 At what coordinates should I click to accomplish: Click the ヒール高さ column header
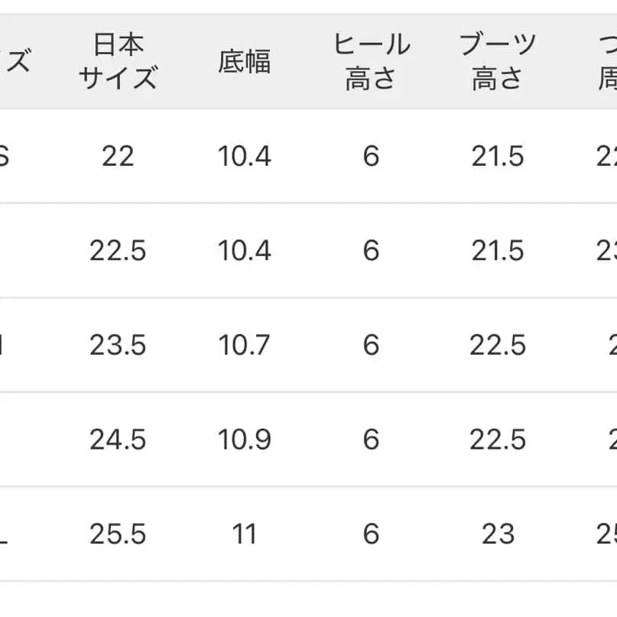pyautogui.click(x=371, y=61)
